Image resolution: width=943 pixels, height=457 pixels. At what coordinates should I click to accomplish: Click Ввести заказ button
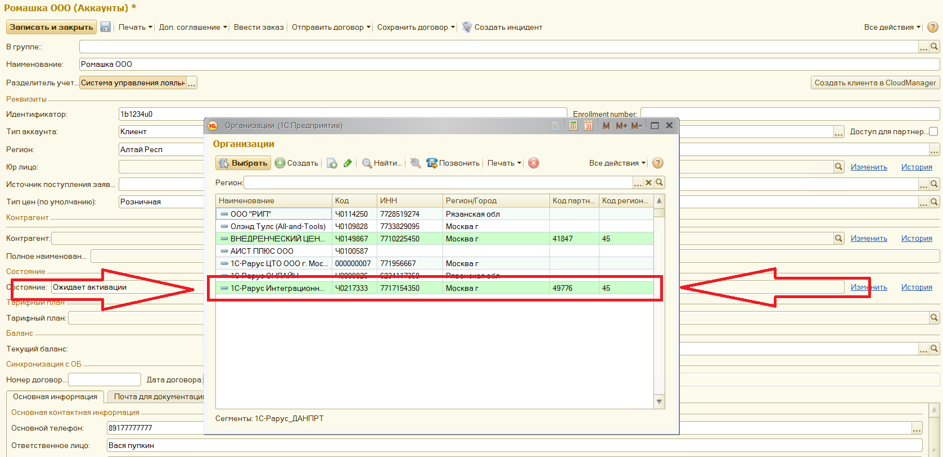pos(259,27)
